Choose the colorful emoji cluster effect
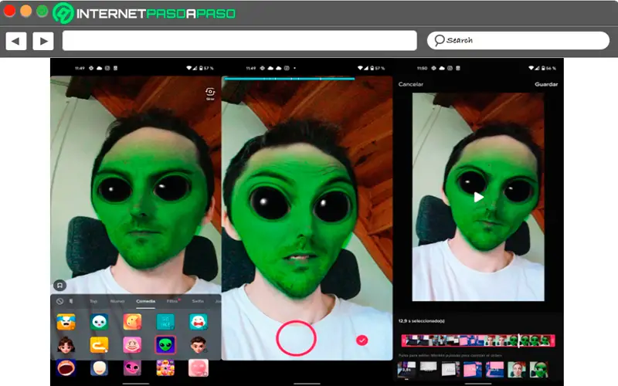618x386 pixels. pos(165,368)
